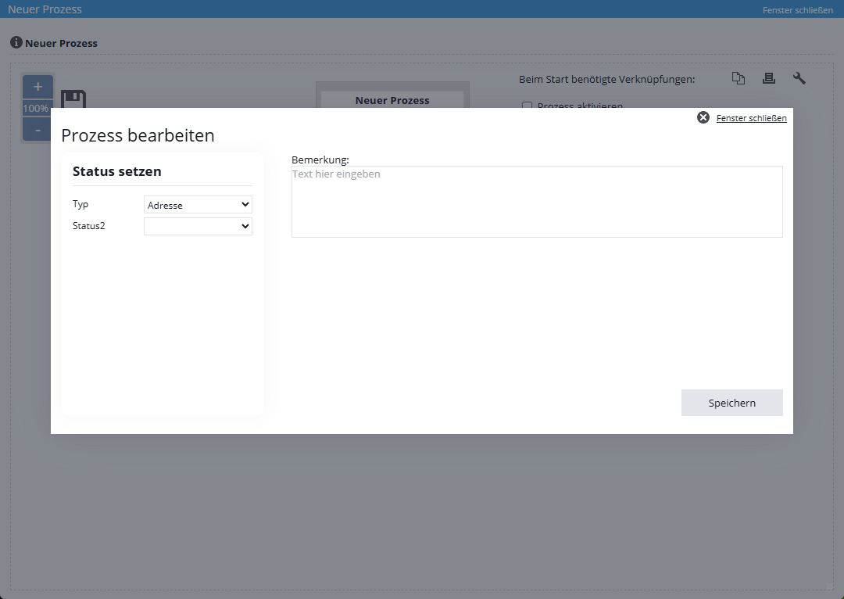The width and height of the screenshot is (844, 599).
Task: Click the Status setzen panel heading
Action: point(117,171)
